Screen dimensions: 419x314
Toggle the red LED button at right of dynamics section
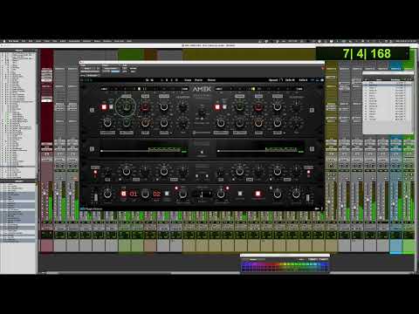pyautogui.click(x=308, y=173)
